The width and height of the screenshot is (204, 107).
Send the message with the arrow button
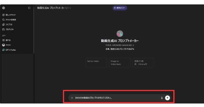point(167,98)
